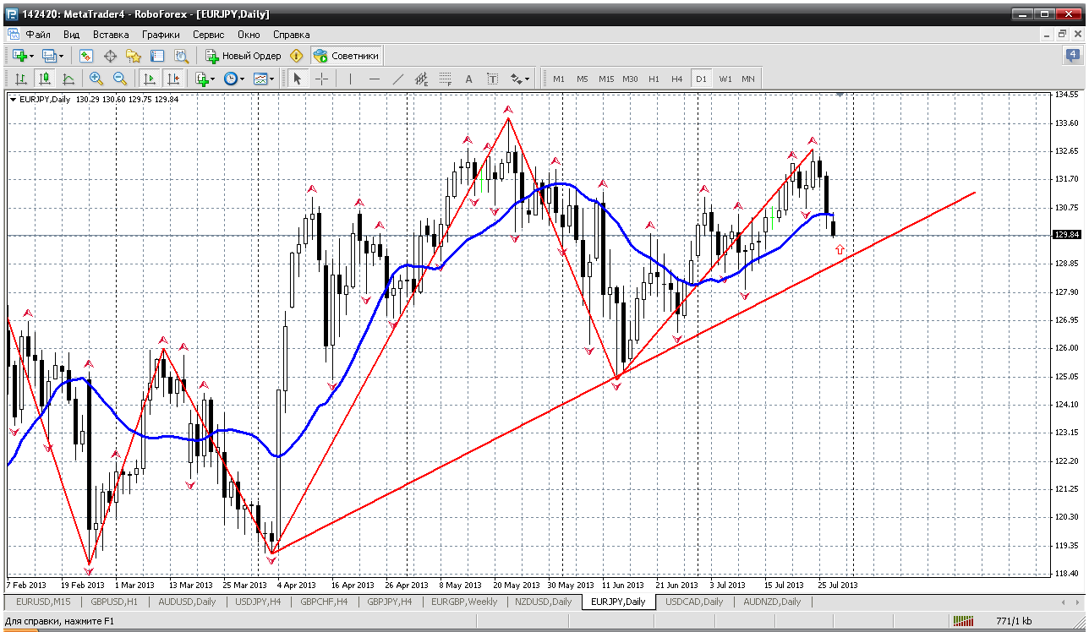This screenshot has height=632, width=1089.
Task: Open the Сервис menu
Action: point(209,35)
